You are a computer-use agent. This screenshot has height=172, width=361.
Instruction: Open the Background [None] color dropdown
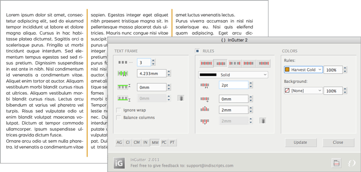point(303,91)
